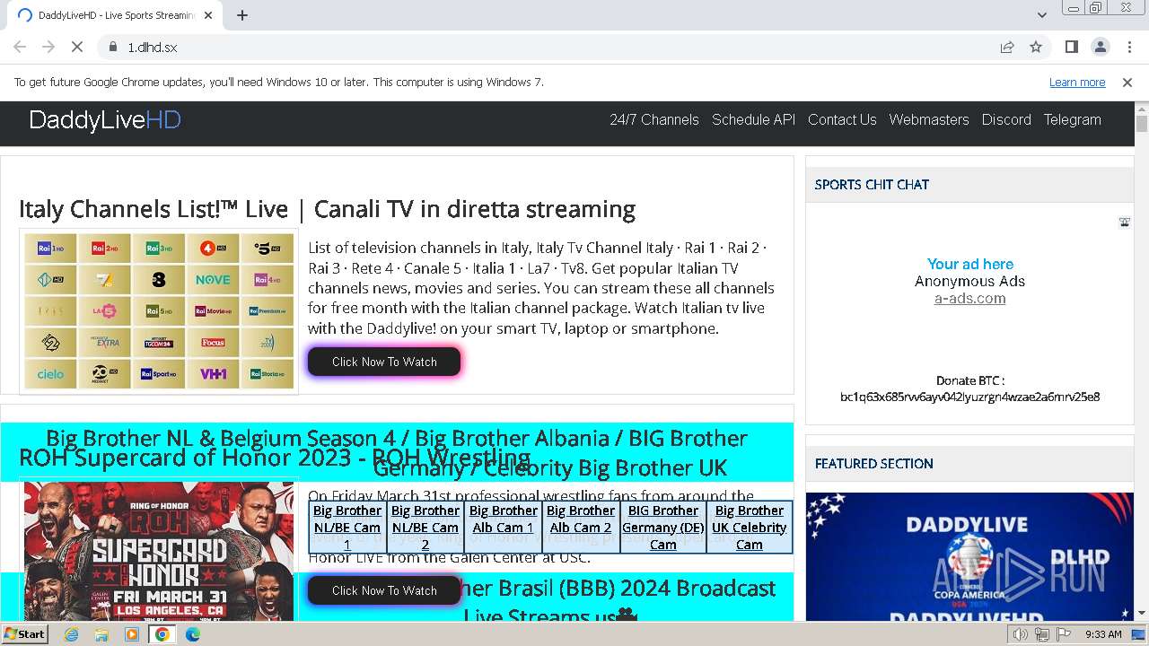The height and width of the screenshot is (646, 1149).
Task: View site information lock icon
Action: (113, 47)
